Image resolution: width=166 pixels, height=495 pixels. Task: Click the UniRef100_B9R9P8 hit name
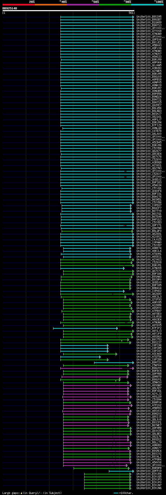coord(149,468)
